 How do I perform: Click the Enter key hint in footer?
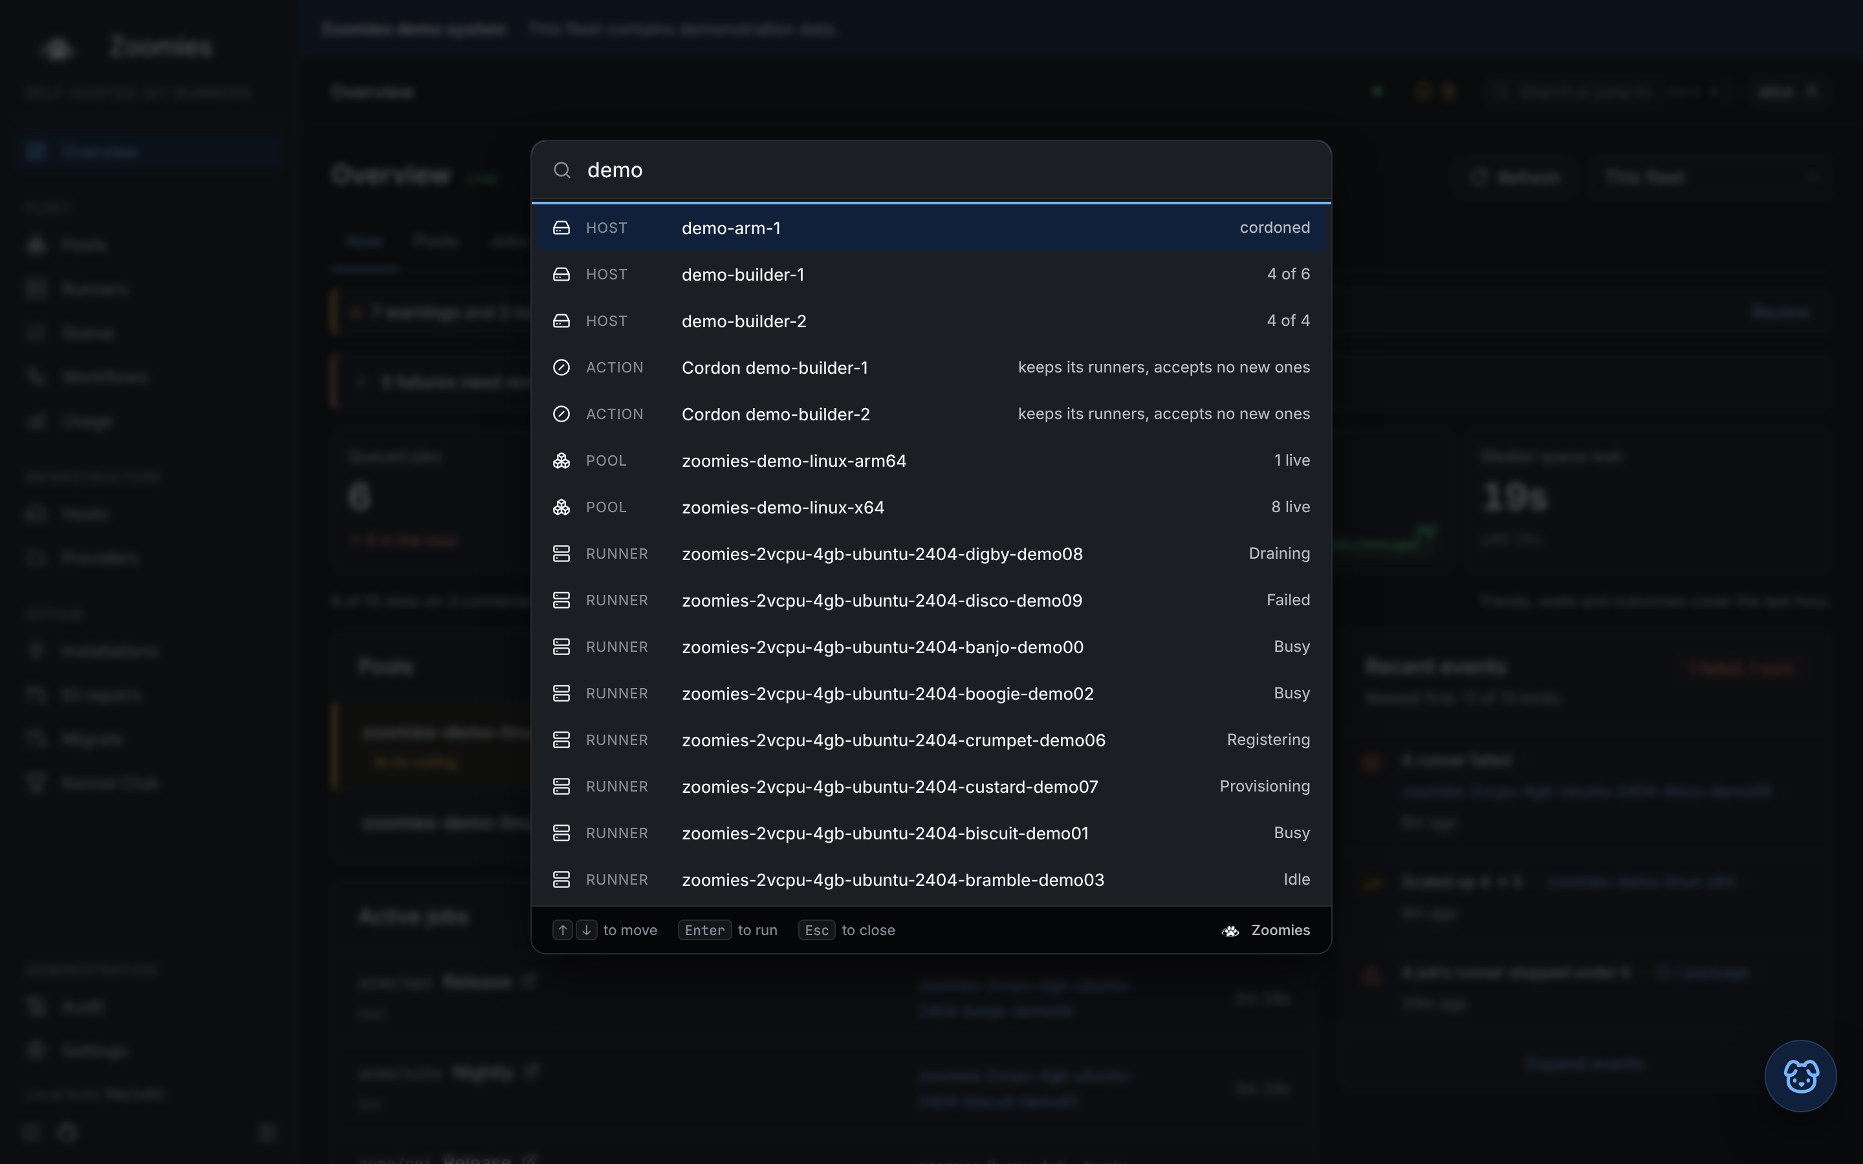tap(704, 930)
